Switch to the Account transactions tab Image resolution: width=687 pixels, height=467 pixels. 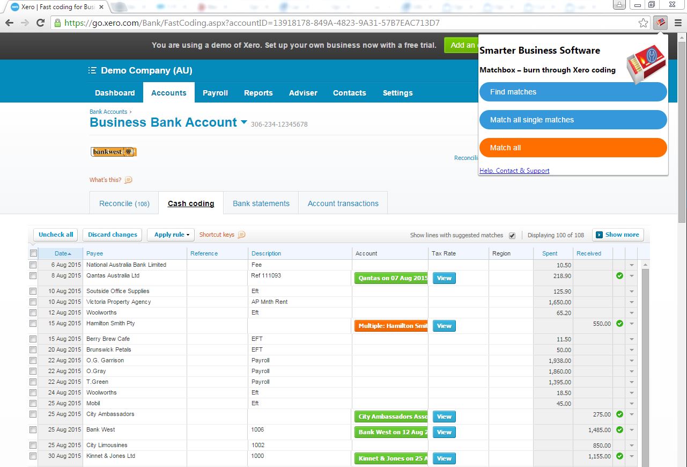[x=343, y=203]
